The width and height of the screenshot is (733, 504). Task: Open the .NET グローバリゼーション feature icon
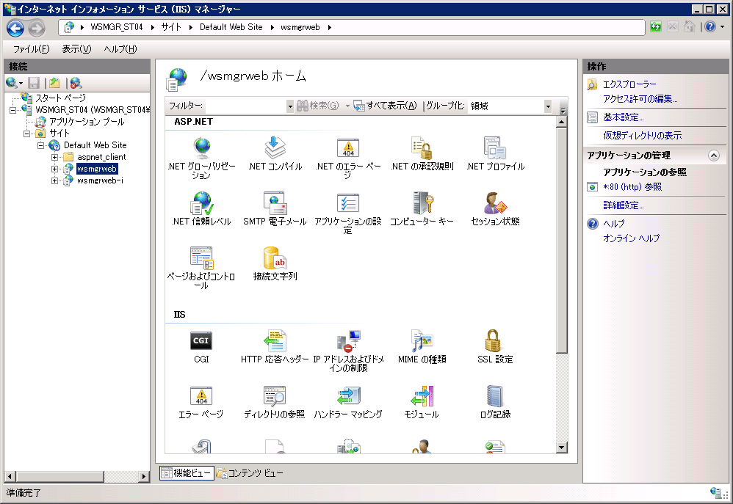(201, 149)
